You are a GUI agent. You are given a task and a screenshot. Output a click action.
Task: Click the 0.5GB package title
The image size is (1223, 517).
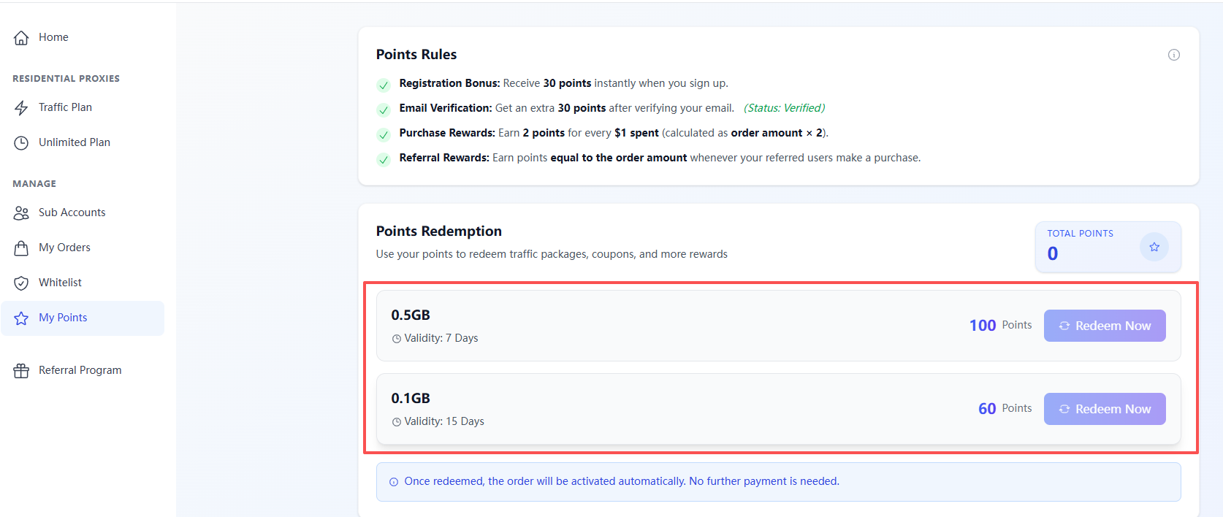point(411,315)
